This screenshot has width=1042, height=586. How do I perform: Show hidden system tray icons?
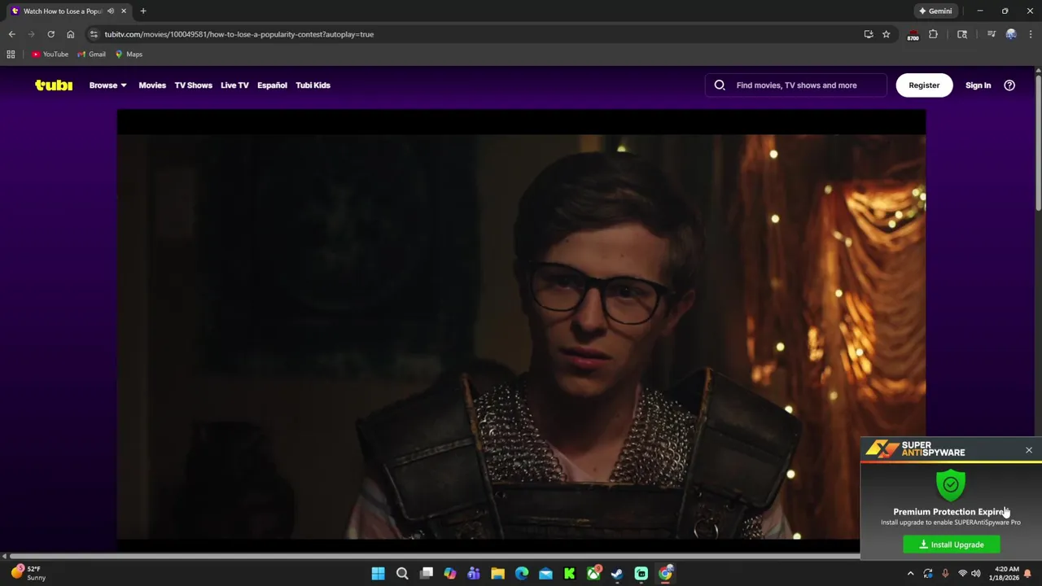[x=910, y=574]
